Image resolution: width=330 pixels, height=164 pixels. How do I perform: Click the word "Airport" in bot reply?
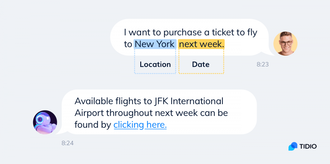89,113
